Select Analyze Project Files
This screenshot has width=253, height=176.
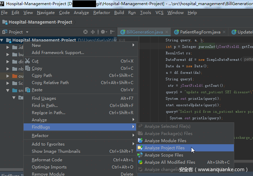click(x=185, y=148)
